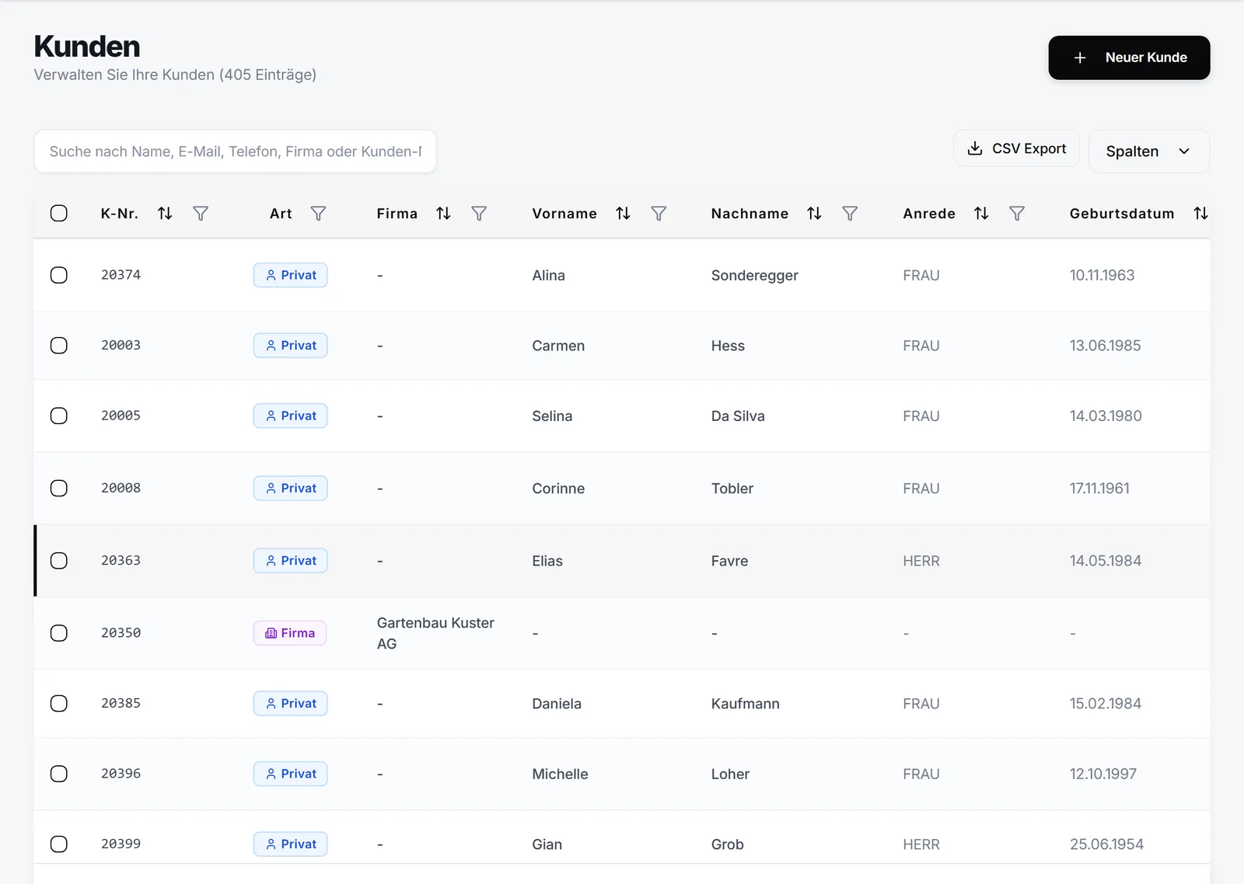Click the Neuer Kunde button
The height and width of the screenshot is (884, 1244).
click(x=1129, y=57)
